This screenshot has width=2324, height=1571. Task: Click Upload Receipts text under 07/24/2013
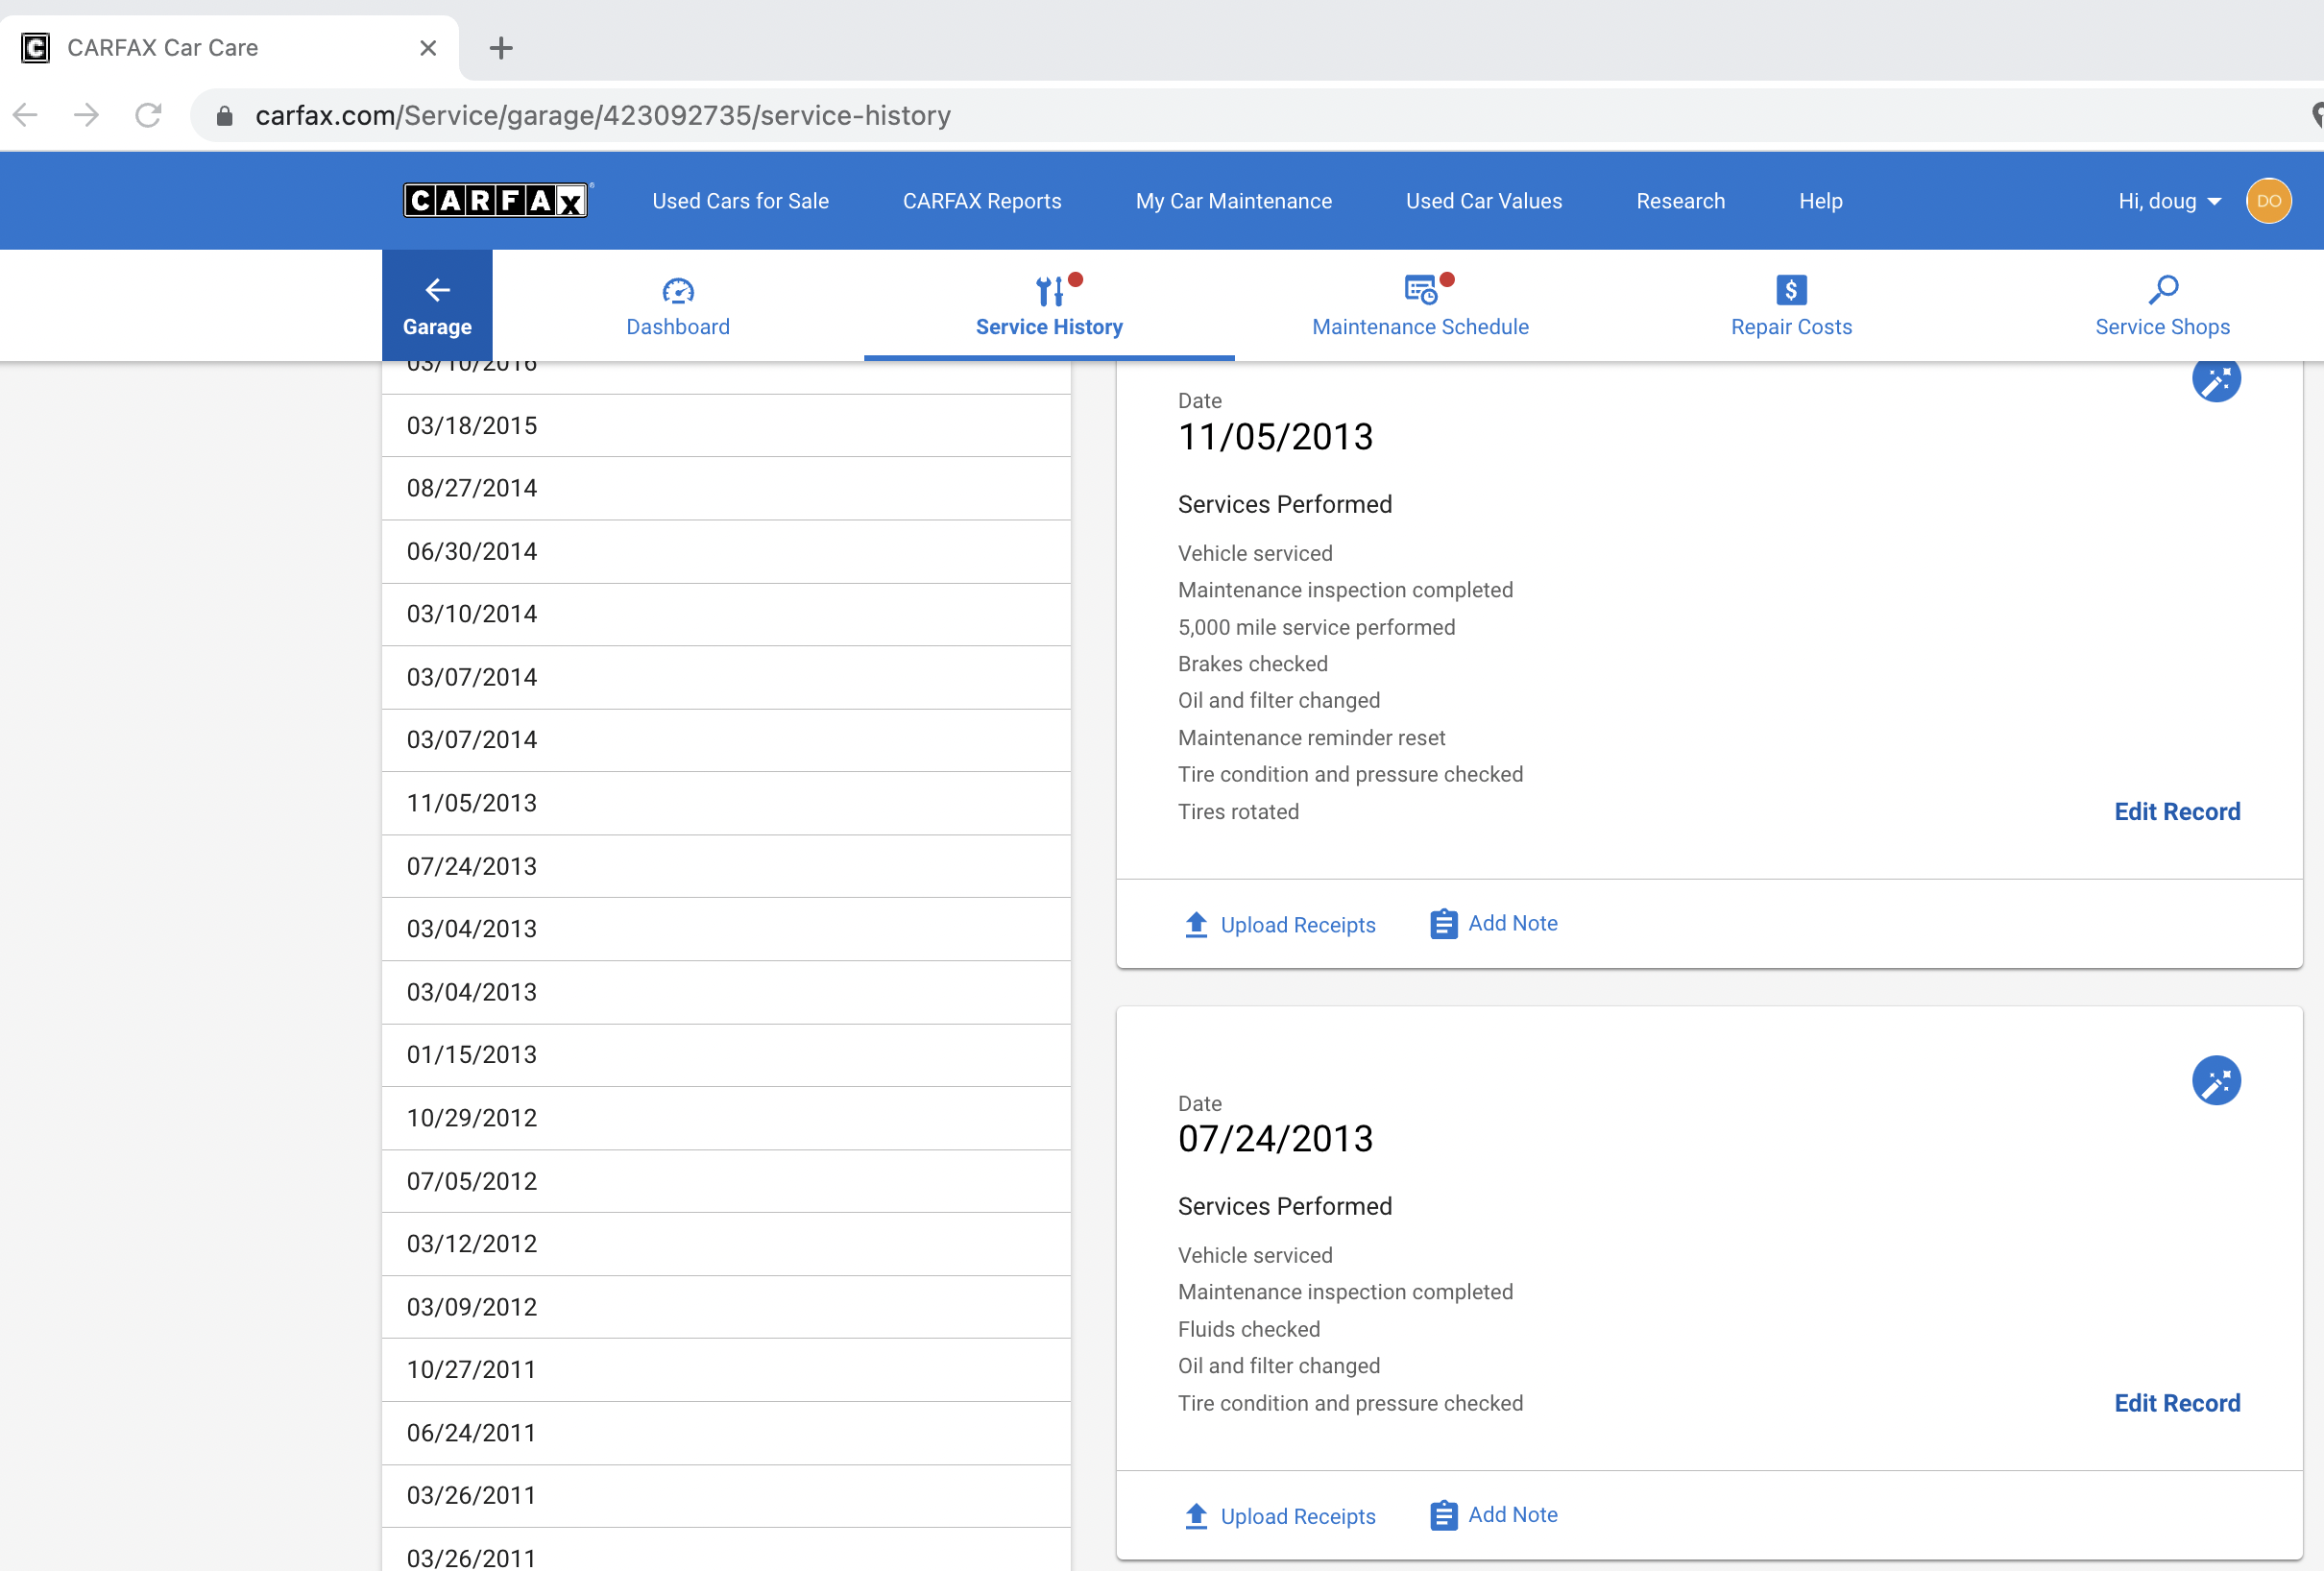1298,1517
